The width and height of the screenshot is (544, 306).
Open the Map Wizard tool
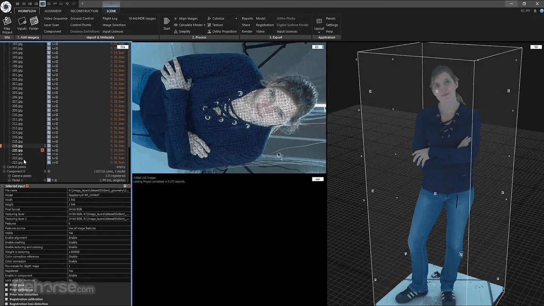[x=7, y=25]
